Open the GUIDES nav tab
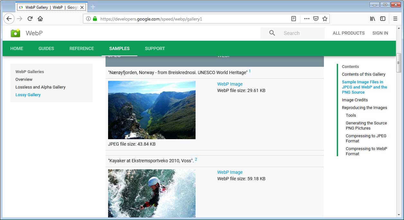404x220 pixels. pyautogui.click(x=46, y=48)
